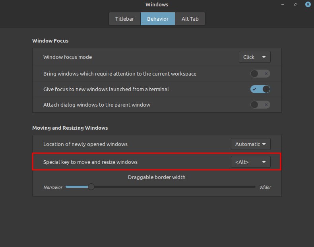The width and height of the screenshot is (314, 247).
Task: Click the Windows title in the title bar
Action: click(x=157, y=5)
